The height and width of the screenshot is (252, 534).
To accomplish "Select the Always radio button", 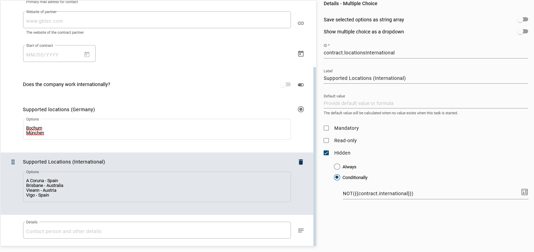I will point(337,167).
